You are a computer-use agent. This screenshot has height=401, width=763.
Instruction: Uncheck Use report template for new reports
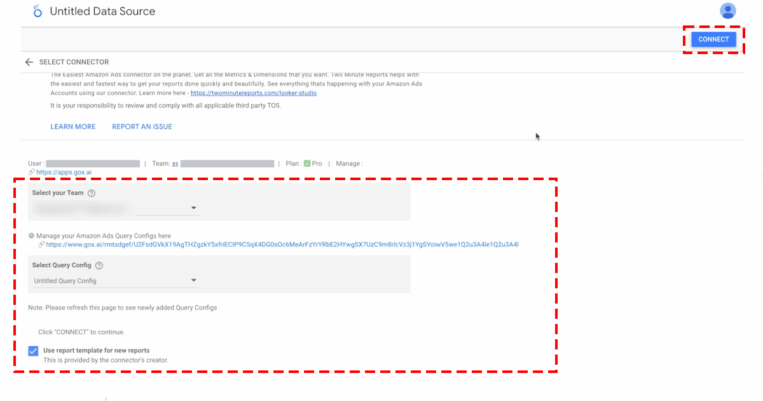(x=33, y=351)
